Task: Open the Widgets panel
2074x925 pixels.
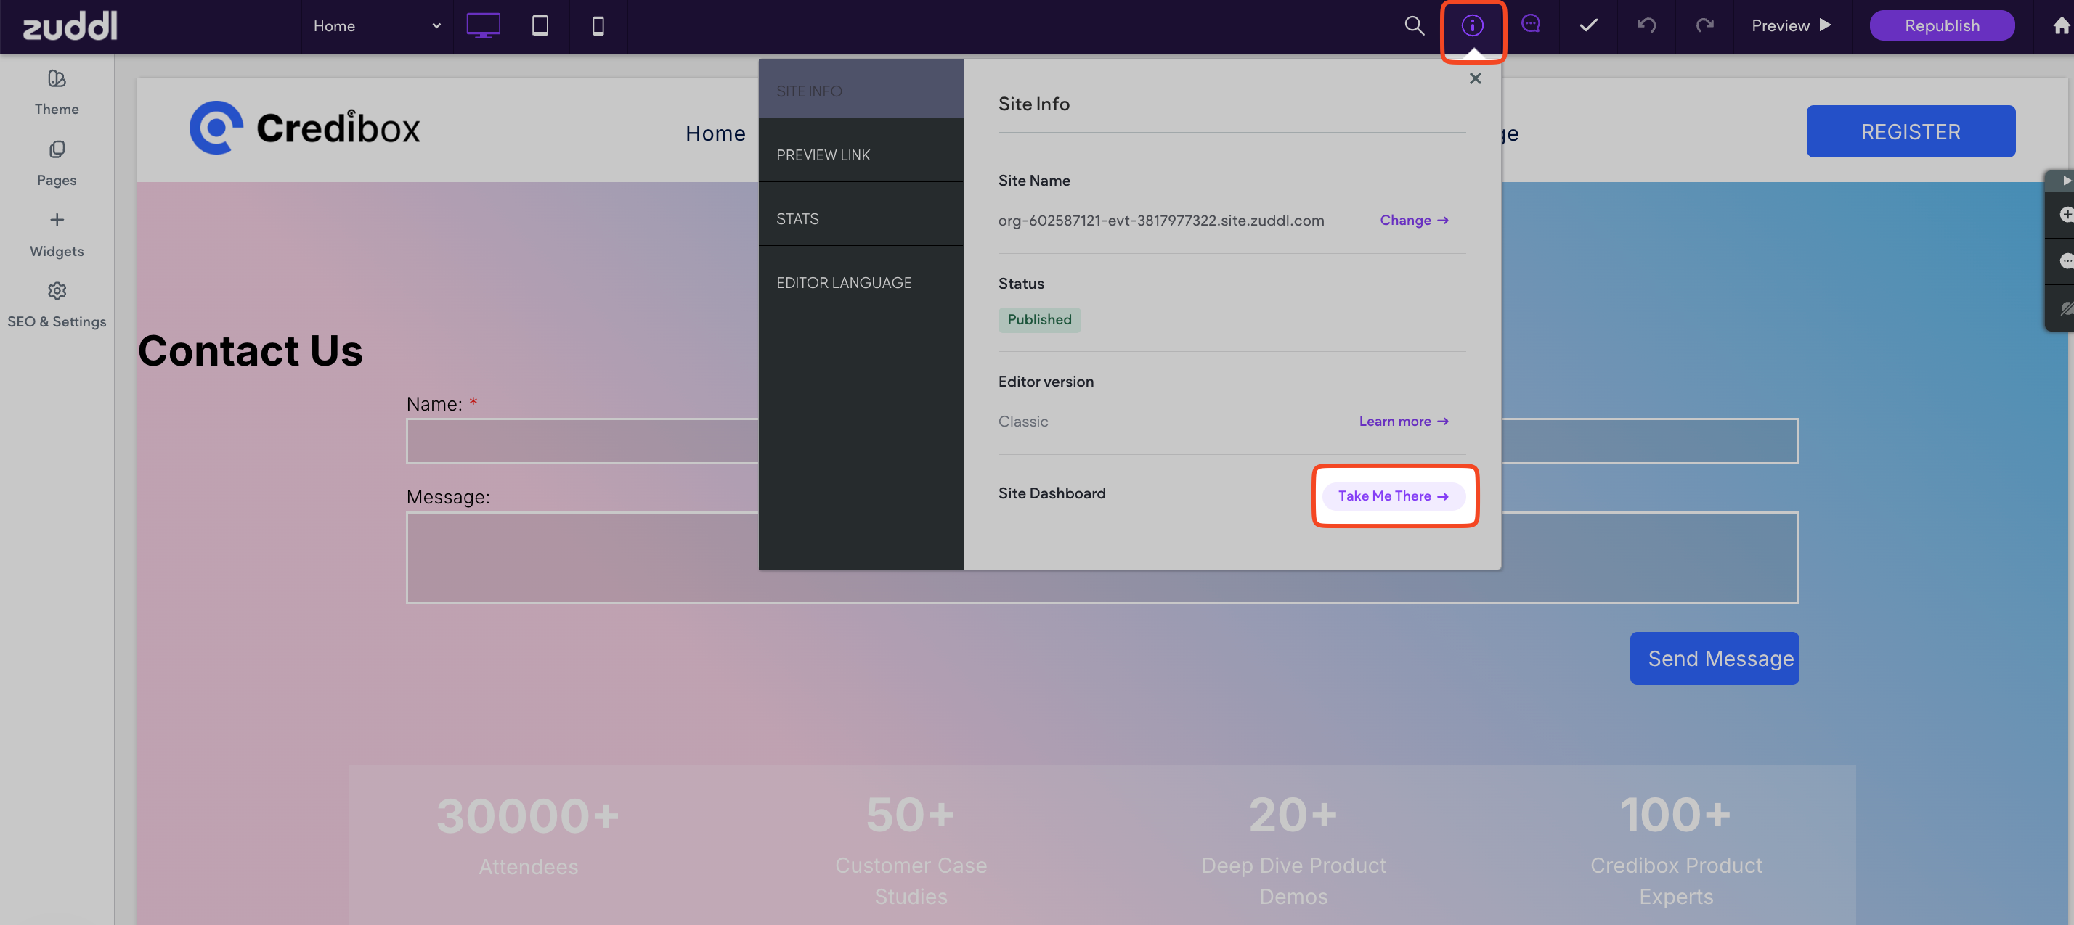Action: (x=57, y=234)
